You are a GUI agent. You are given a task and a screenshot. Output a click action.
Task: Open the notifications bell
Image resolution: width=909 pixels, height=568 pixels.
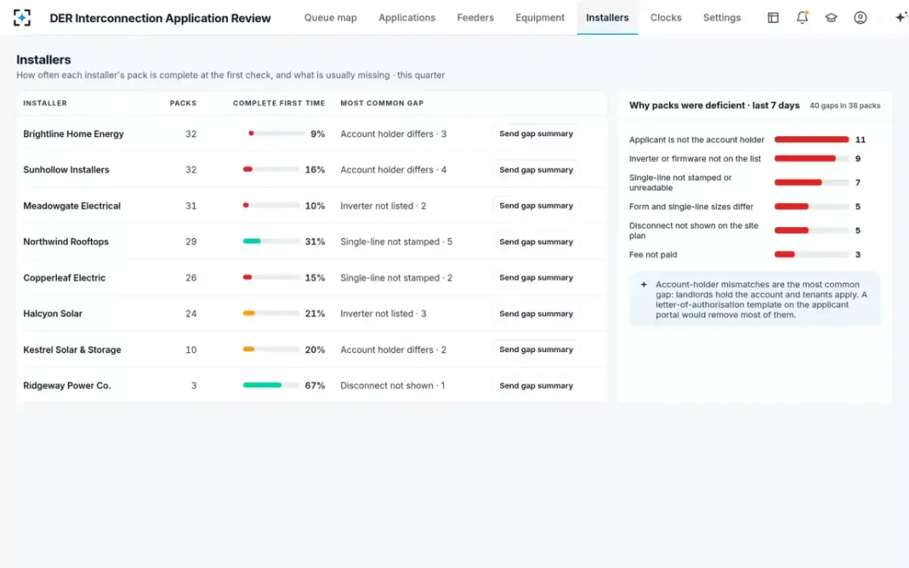[802, 17]
